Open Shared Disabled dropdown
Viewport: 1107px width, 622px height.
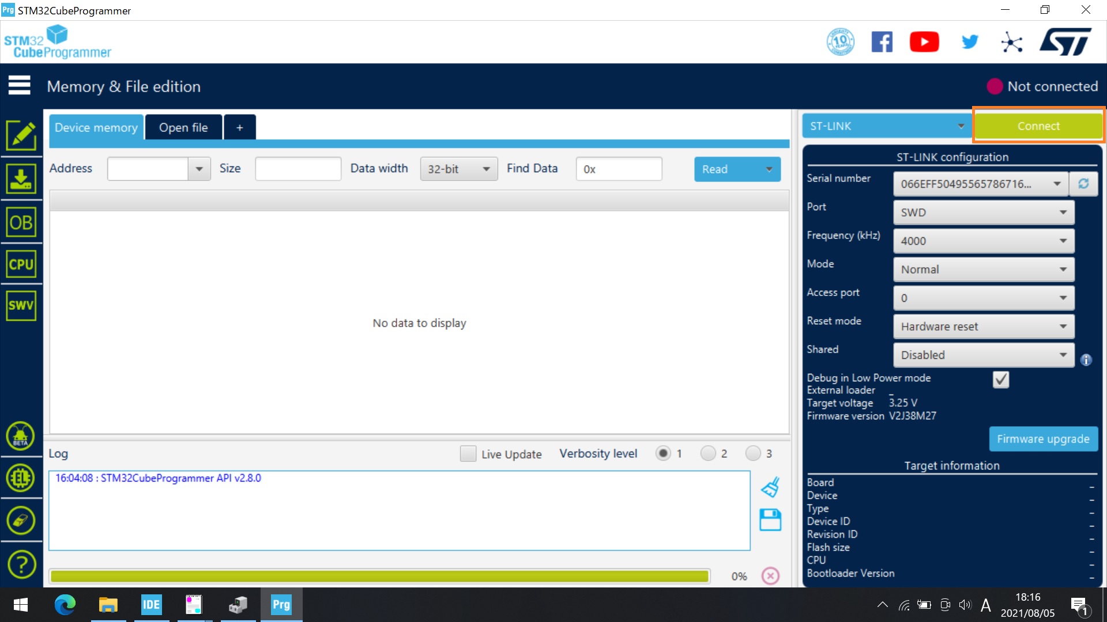tap(984, 355)
